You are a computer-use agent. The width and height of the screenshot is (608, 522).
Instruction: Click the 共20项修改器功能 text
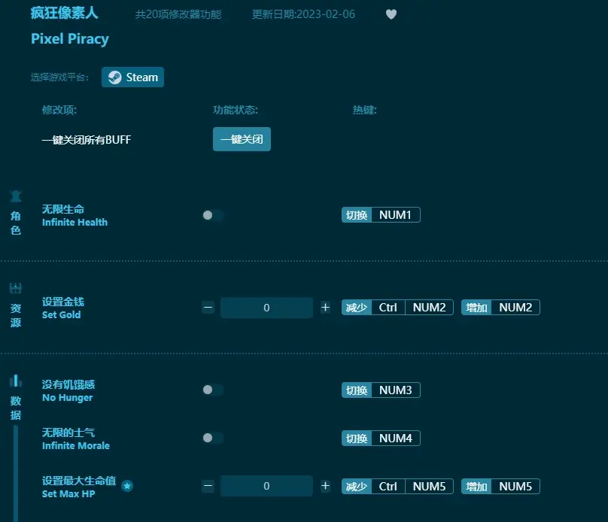[x=178, y=14]
